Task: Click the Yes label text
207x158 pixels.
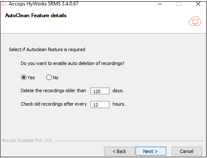Action: 31,78
